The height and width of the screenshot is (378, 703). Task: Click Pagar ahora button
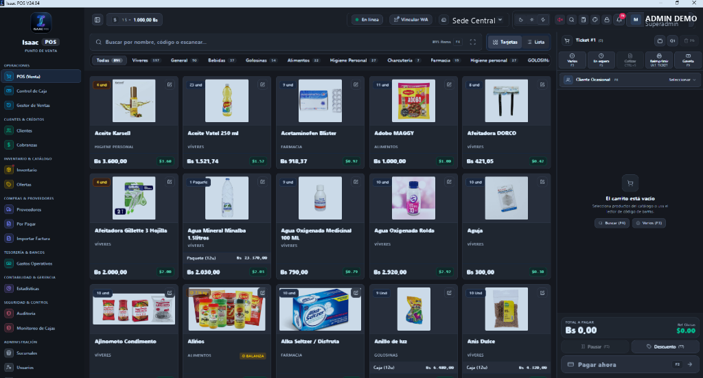[630, 364]
